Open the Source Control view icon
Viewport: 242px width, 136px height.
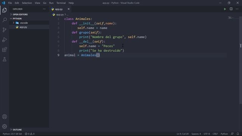[5, 30]
